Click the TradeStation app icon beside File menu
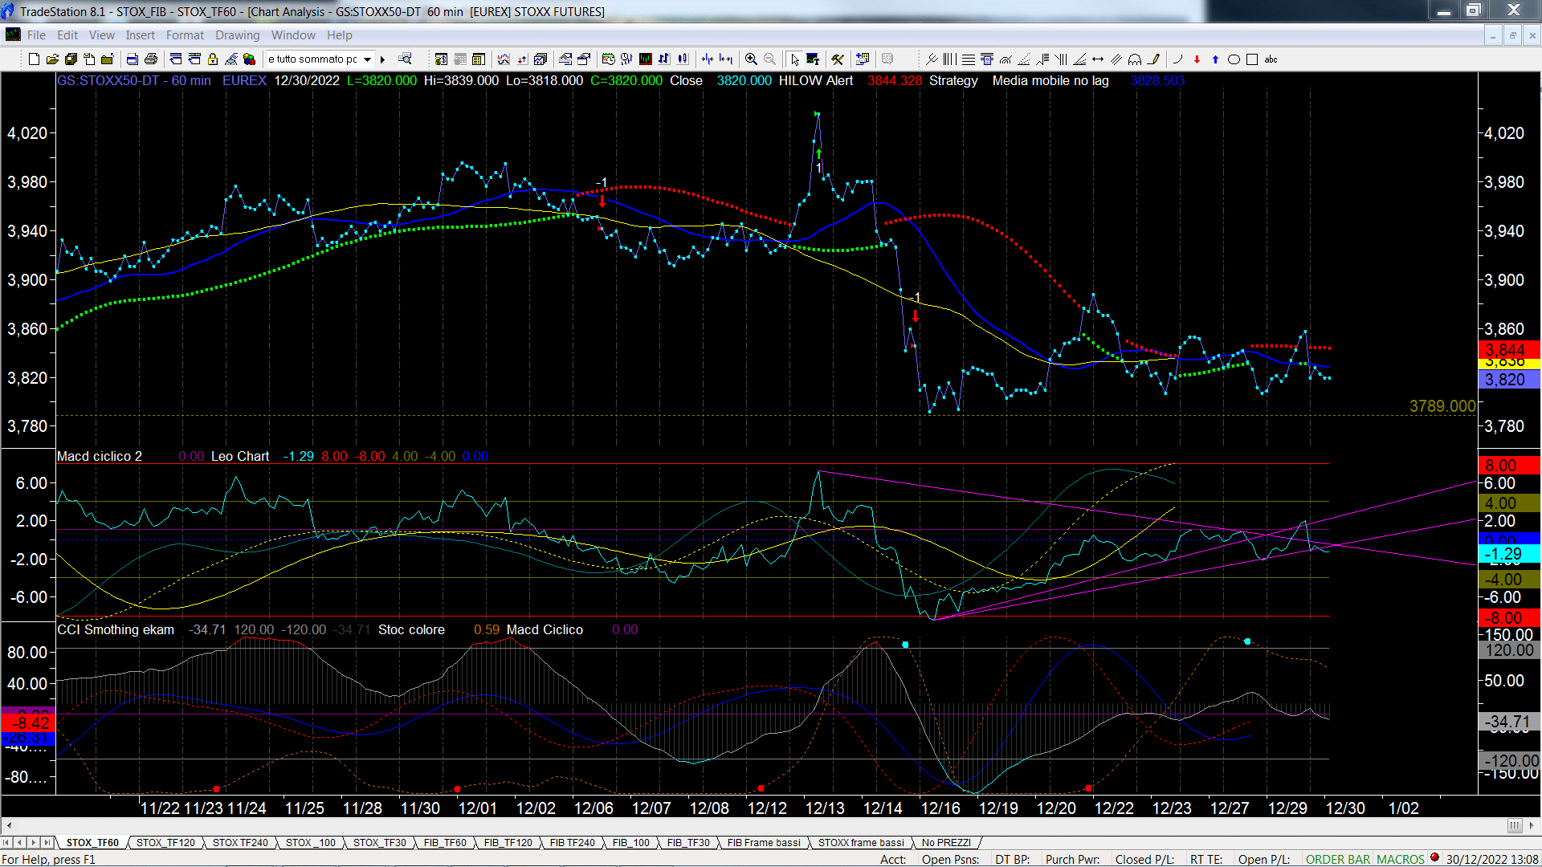 coord(12,35)
